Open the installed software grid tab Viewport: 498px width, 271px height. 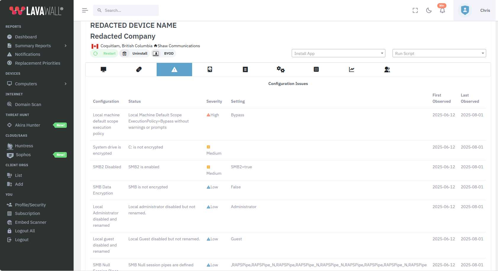pyautogui.click(x=316, y=69)
